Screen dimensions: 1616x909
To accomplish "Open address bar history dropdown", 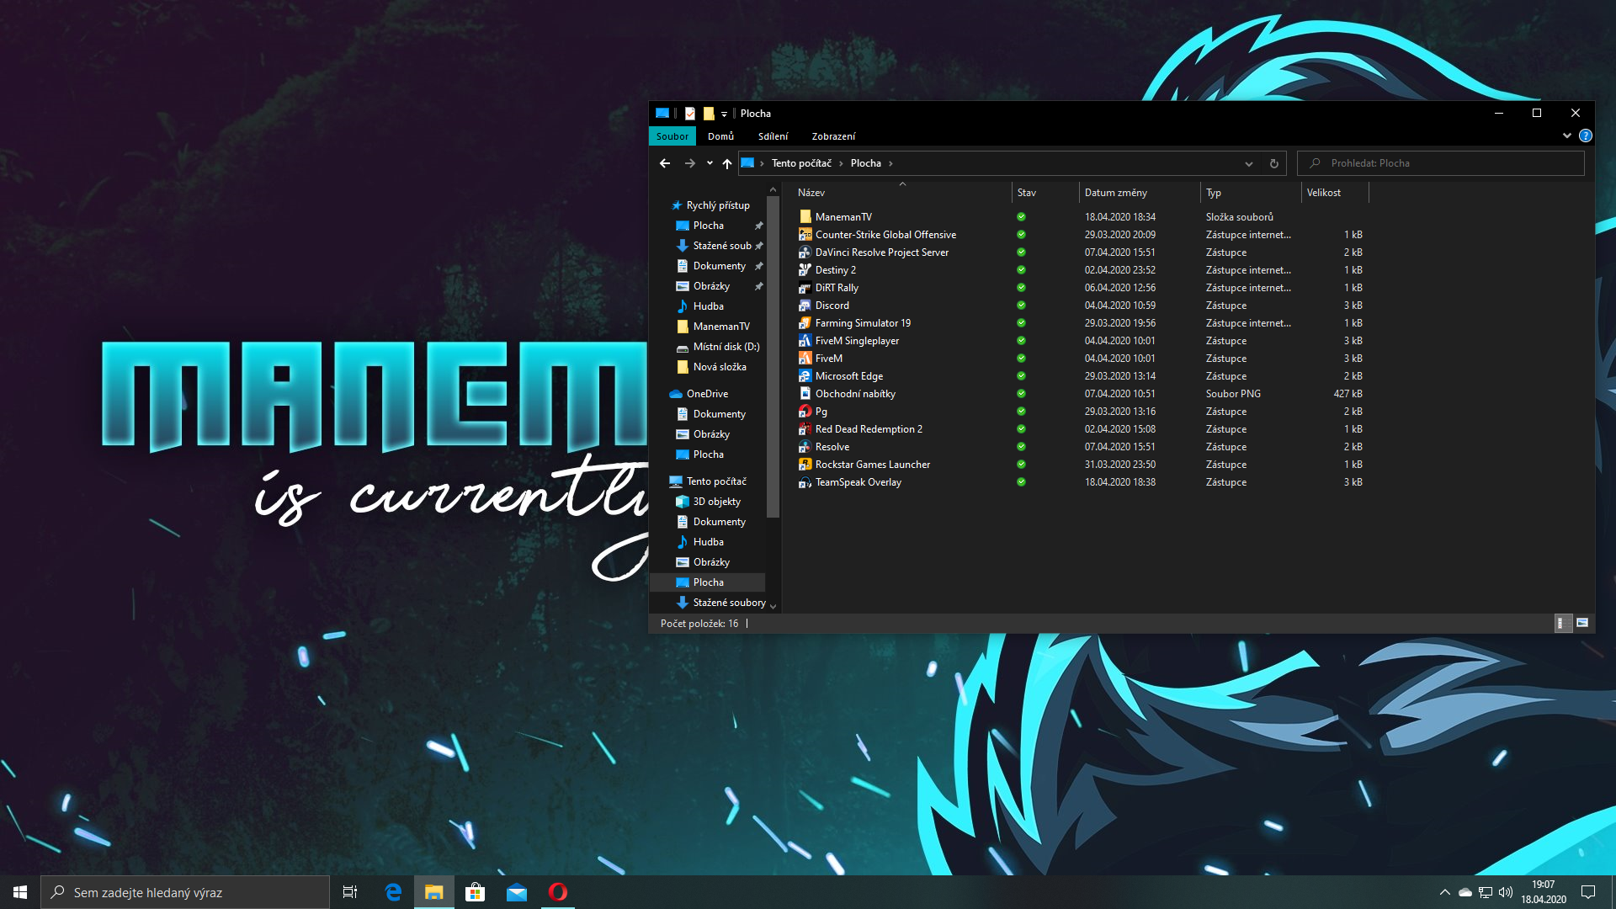I will [x=1249, y=163].
